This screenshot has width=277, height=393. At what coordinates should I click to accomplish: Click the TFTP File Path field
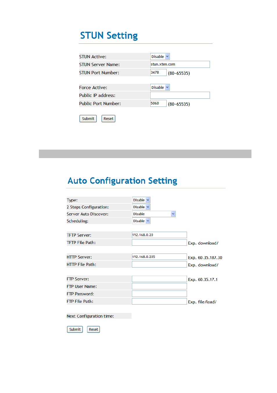coord(159,242)
